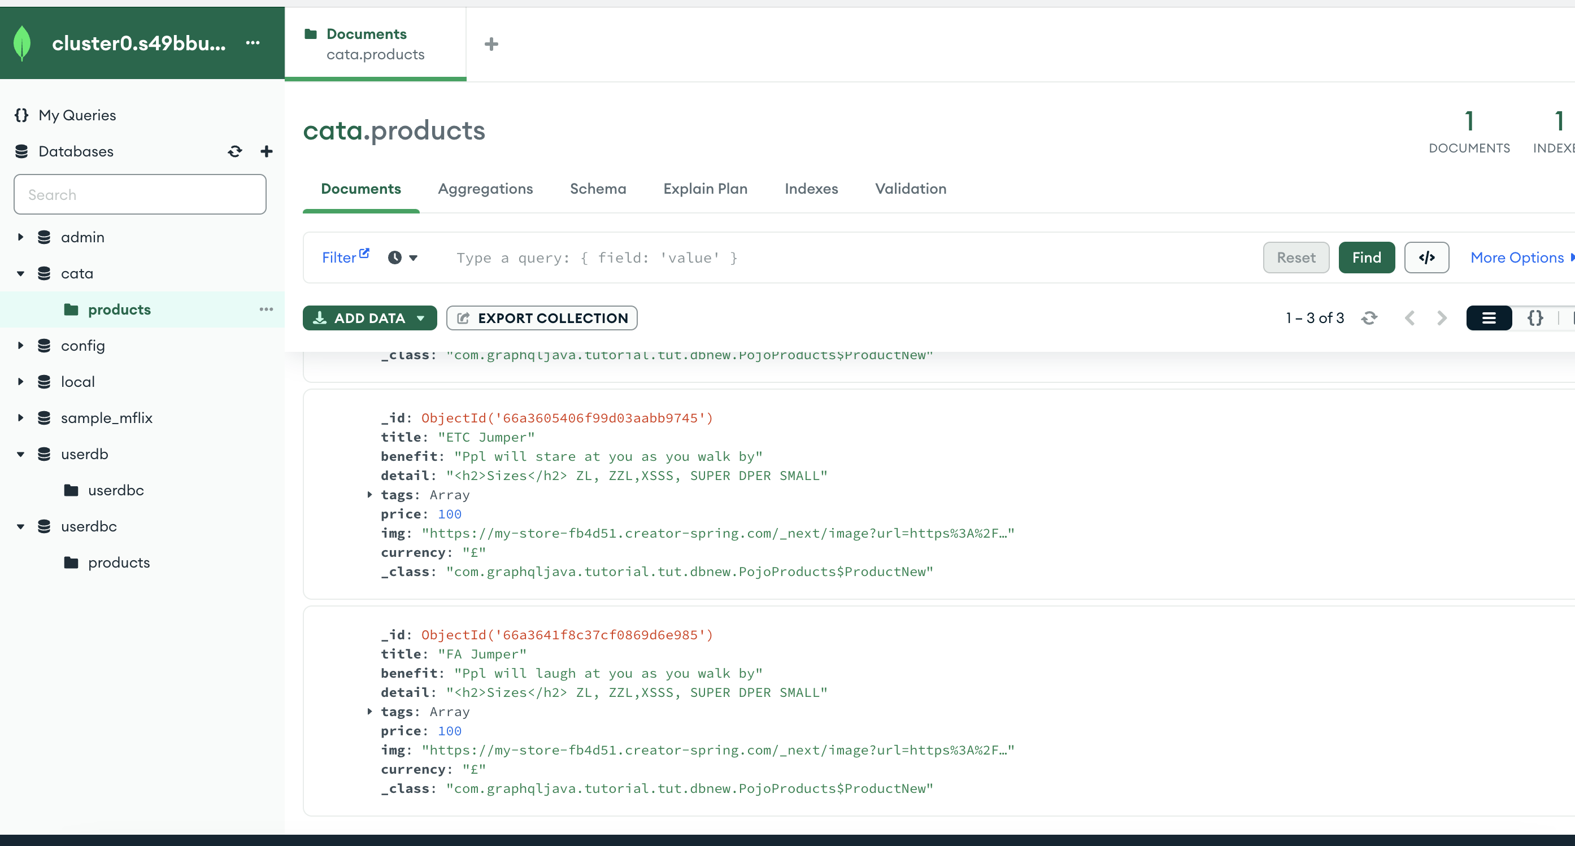Click the Find button

pyautogui.click(x=1366, y=258)
